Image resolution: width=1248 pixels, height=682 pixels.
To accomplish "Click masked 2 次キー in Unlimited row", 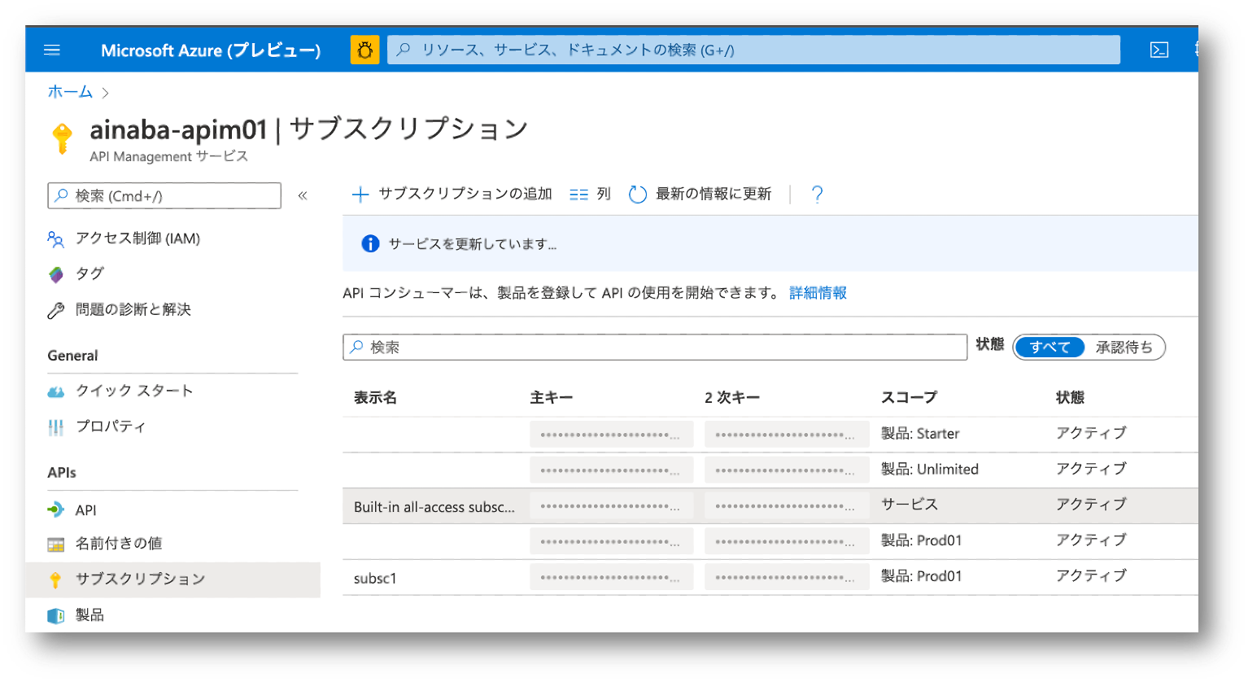I will coord(786,470).
